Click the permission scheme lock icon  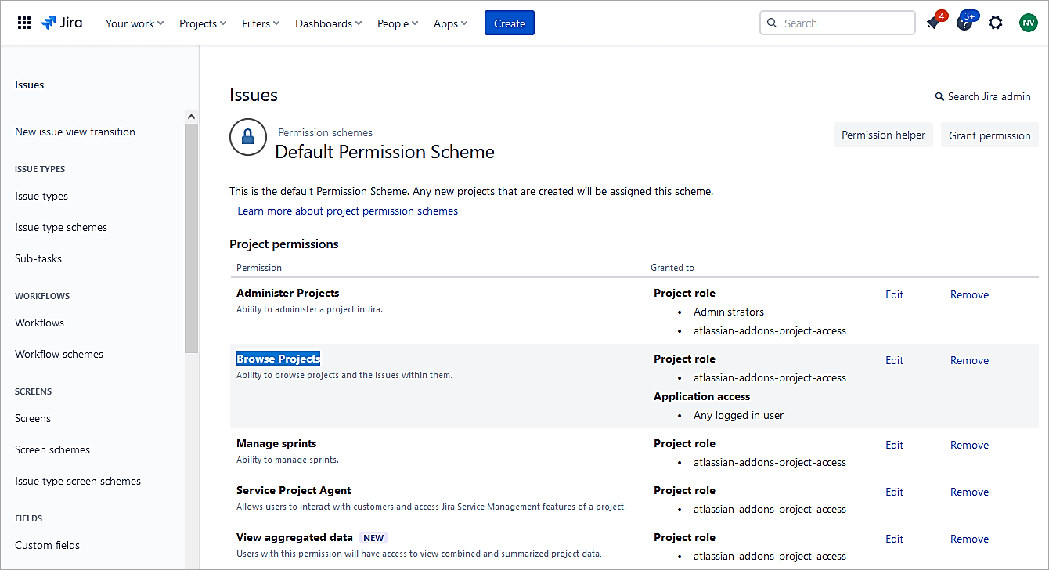coord(247,138)
